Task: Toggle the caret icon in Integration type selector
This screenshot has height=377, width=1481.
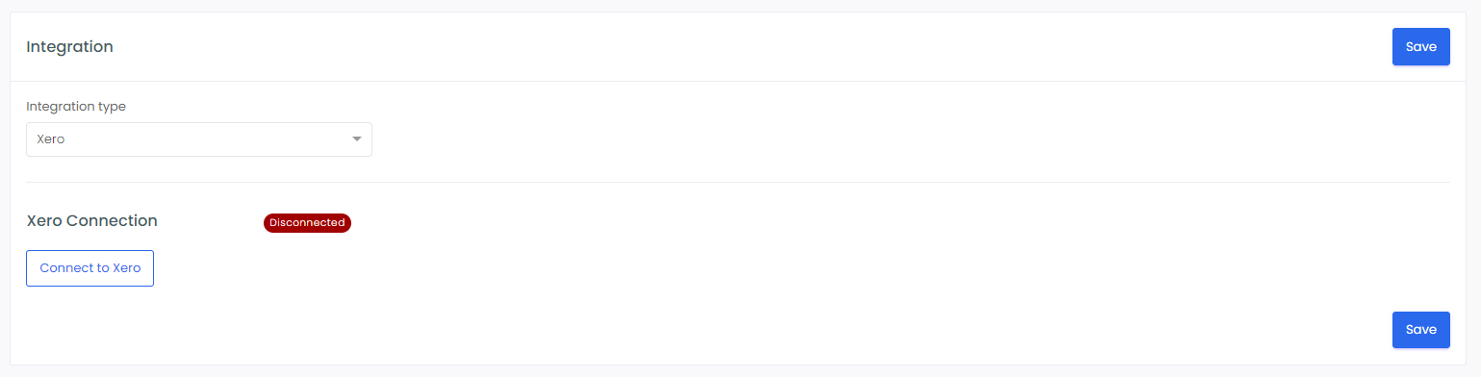Action: pyautogui.click(x=356, y=139)
